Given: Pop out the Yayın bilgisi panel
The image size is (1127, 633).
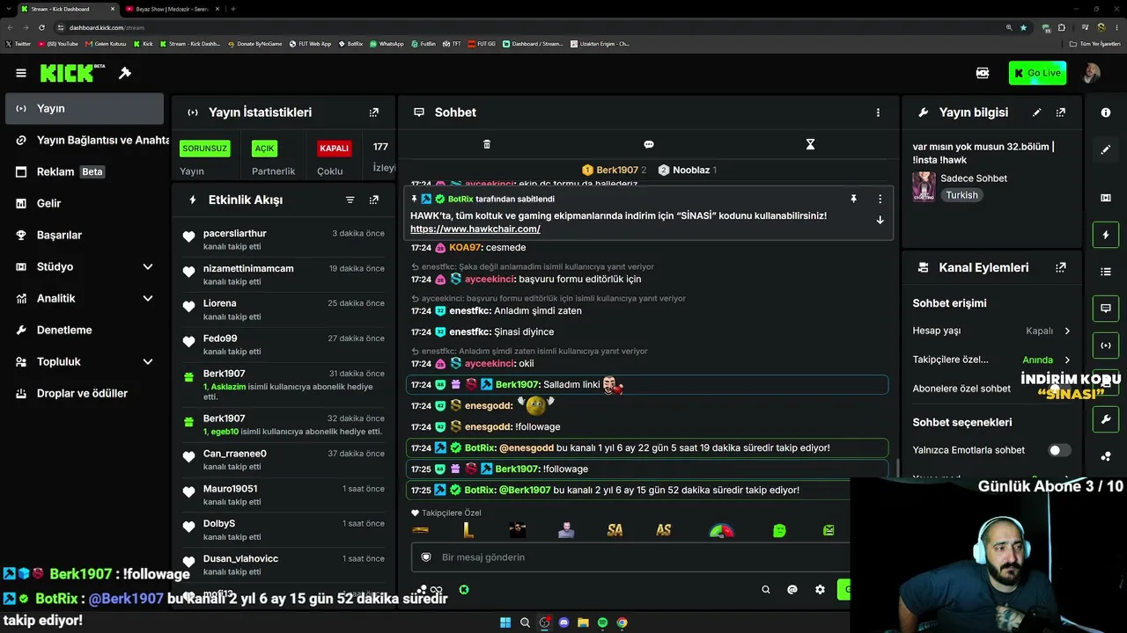Looking at the screenshot, I should [x=1061, y=113].
